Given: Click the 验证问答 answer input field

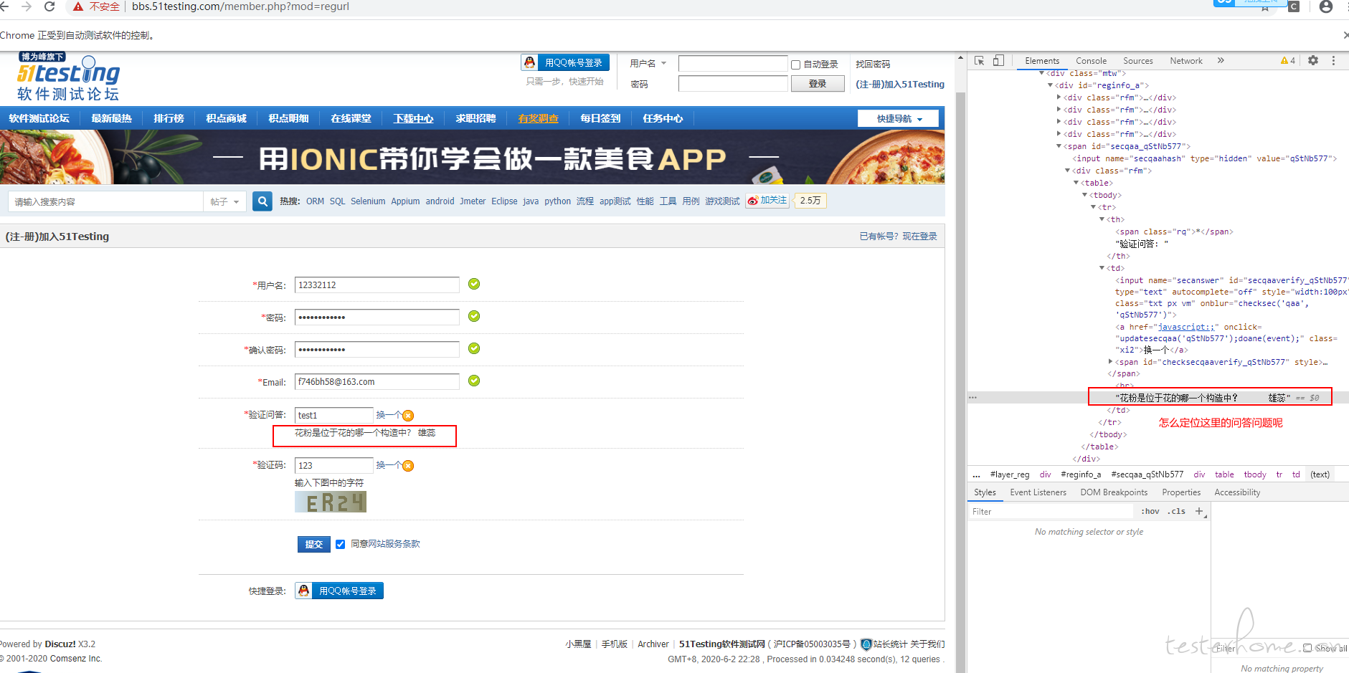Looking at the screenshot, I should (x=333, y=416).
